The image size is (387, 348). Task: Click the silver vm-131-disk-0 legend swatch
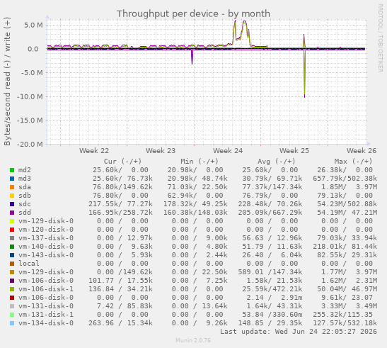tap(12, 306)
